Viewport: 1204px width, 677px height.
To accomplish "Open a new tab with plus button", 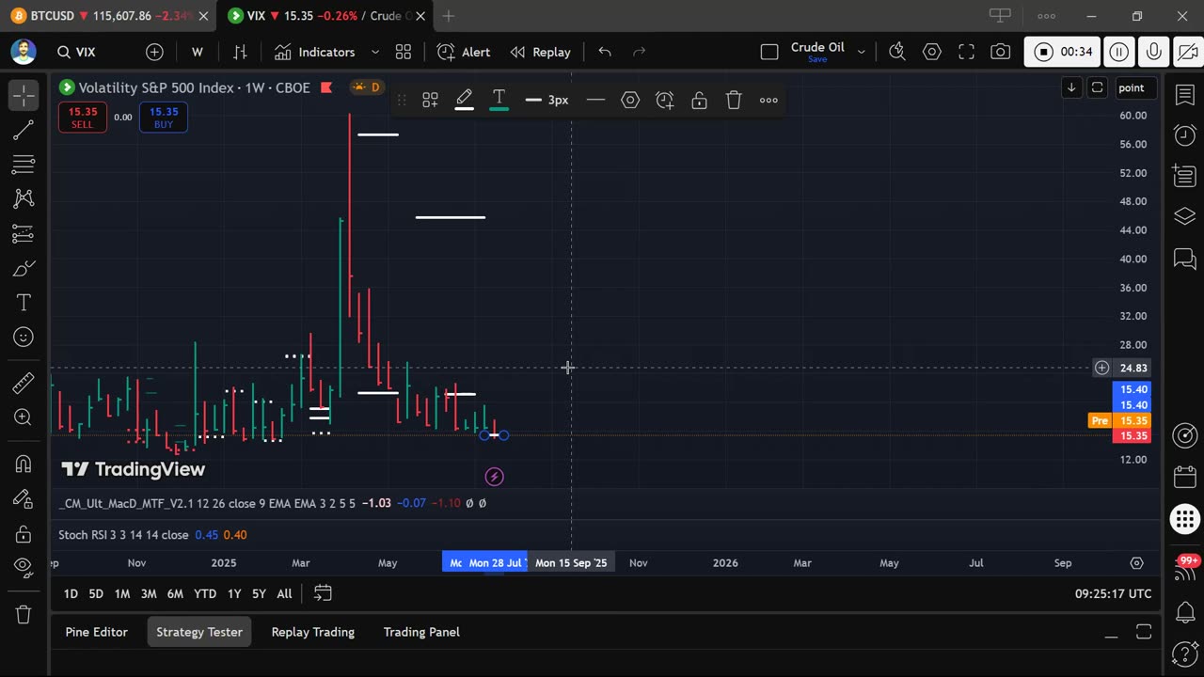I will point(449,16).
